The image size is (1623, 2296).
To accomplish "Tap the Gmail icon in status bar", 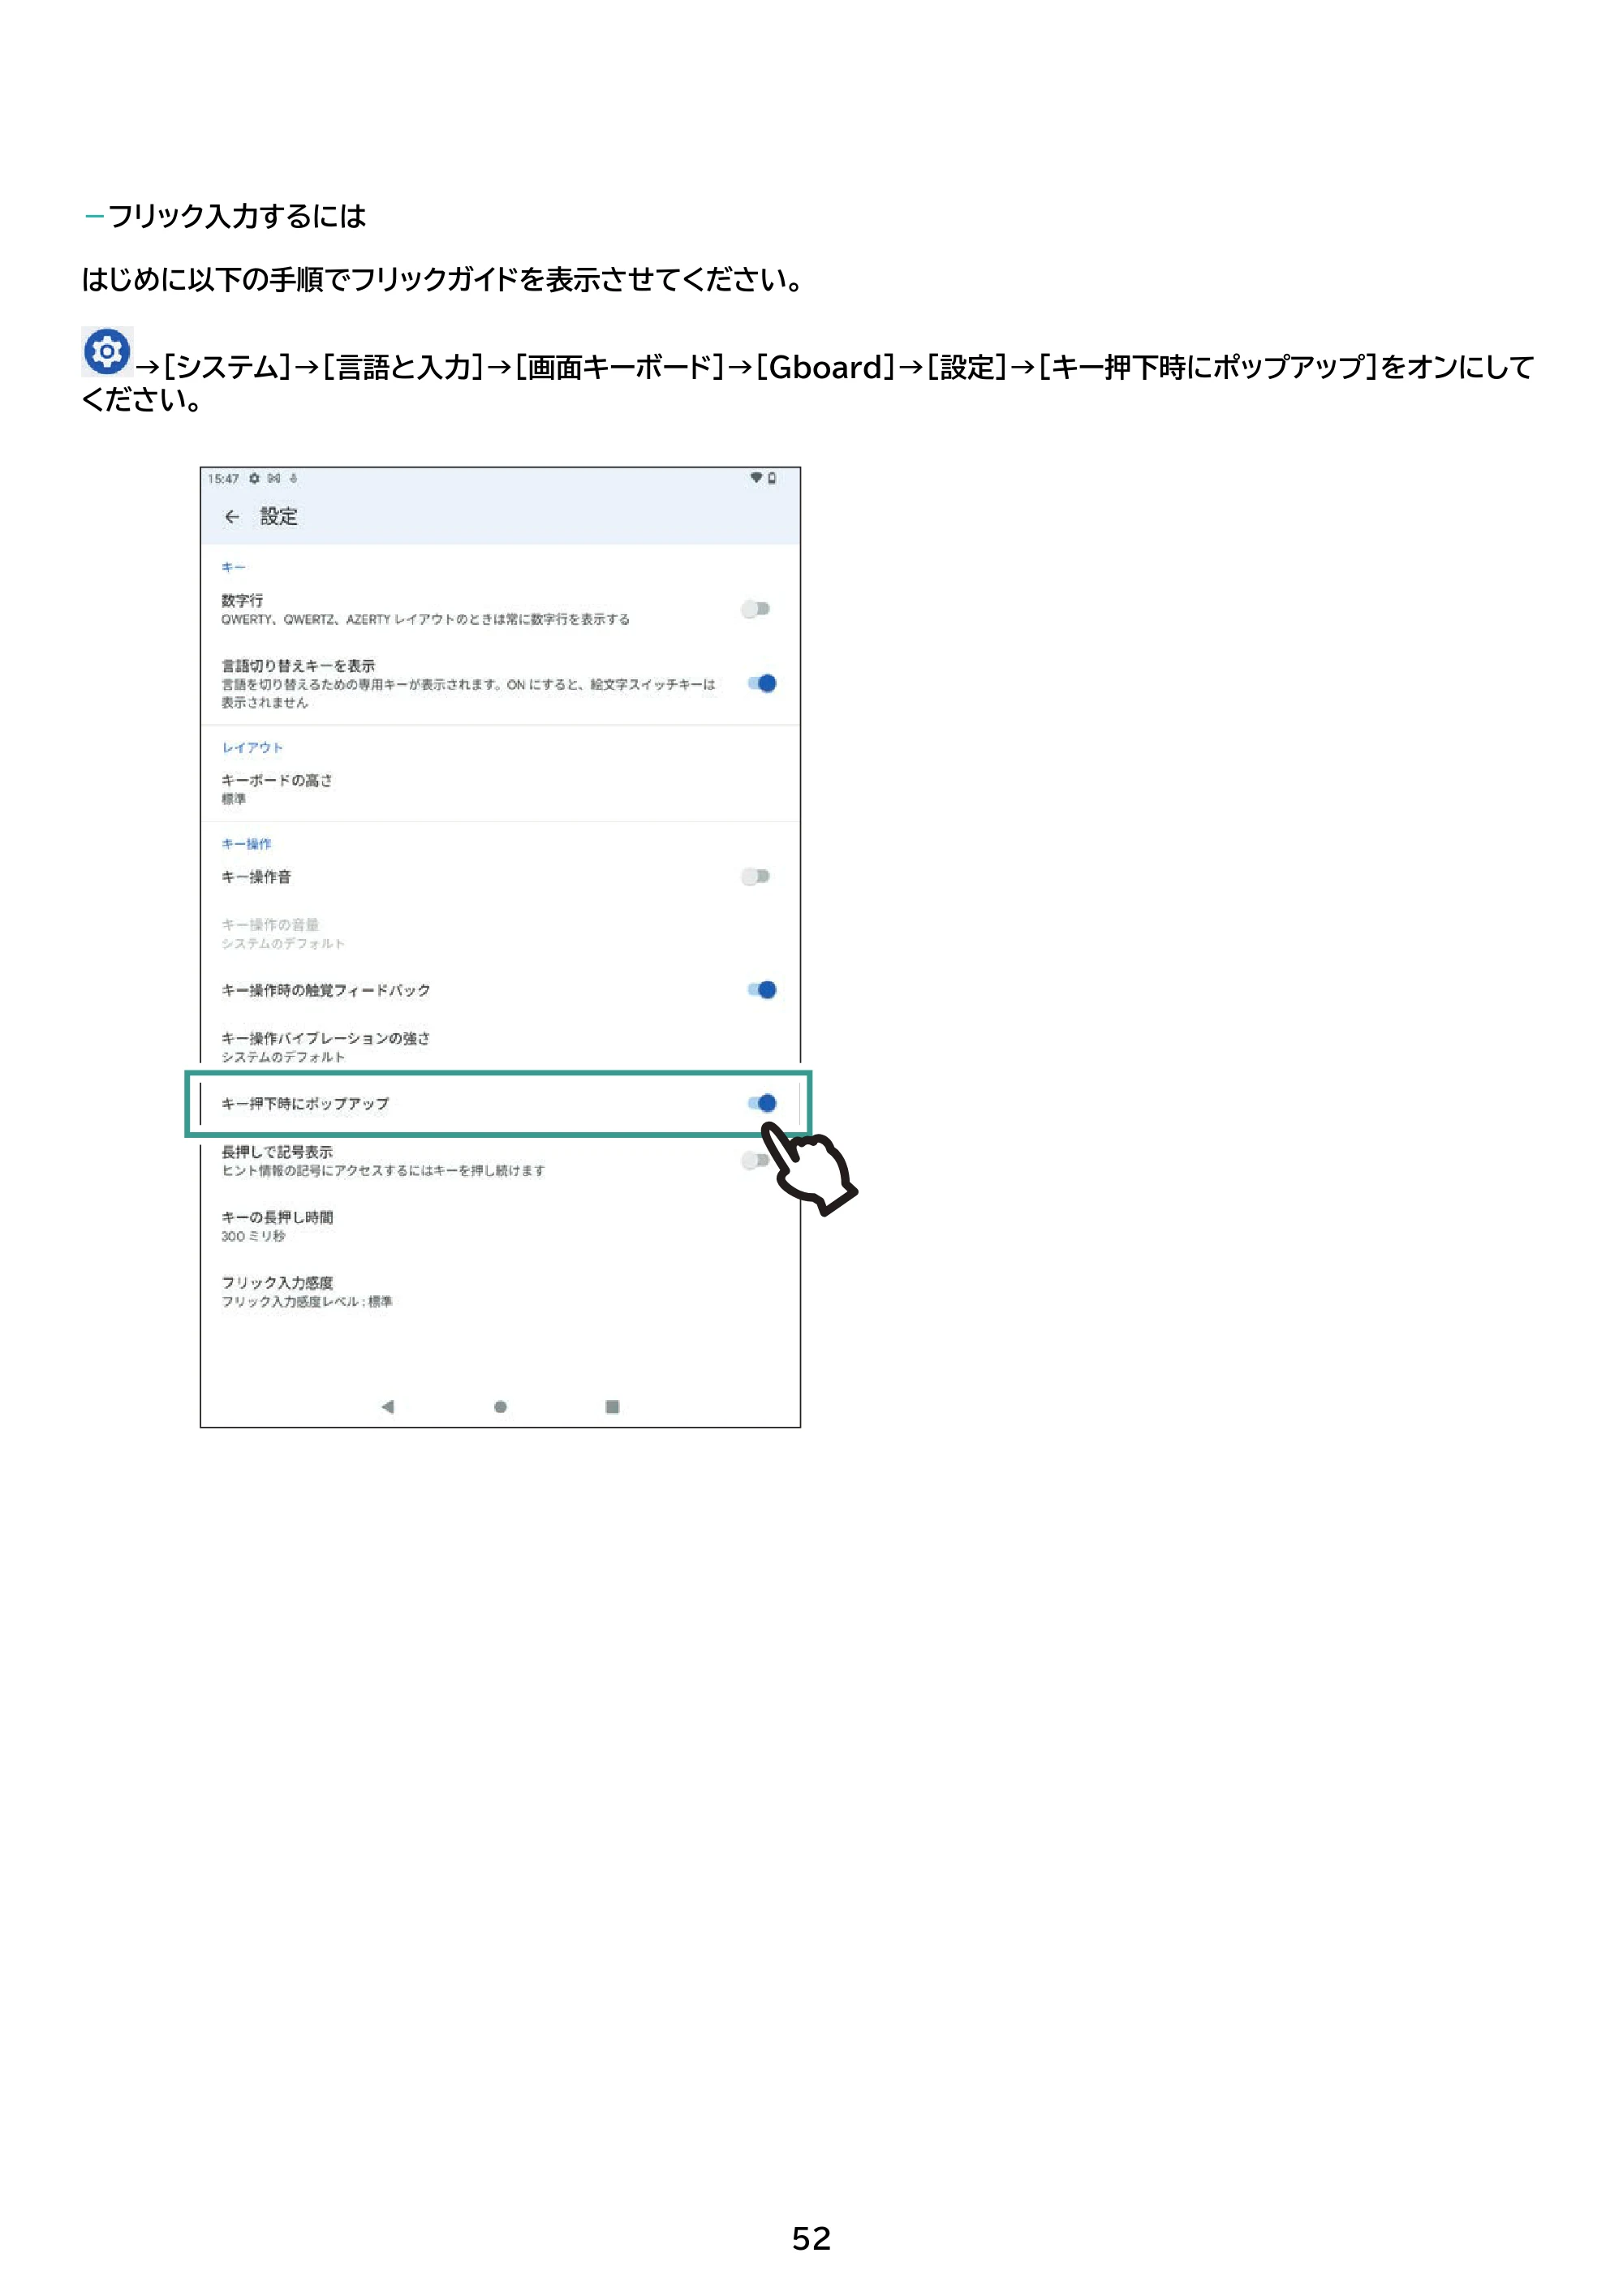I will point(274,479).
